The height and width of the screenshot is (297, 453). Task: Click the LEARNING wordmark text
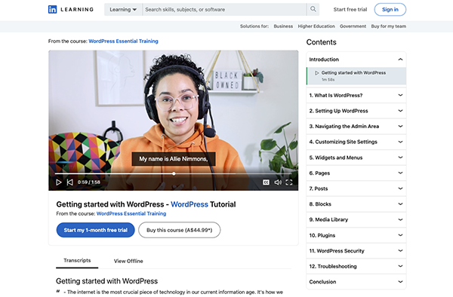pos(77,10)
